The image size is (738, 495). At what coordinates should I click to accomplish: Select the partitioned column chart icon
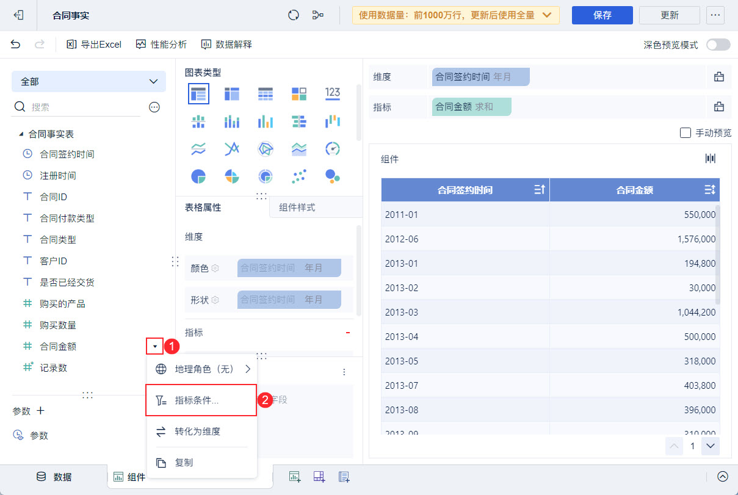click(198, 121)
